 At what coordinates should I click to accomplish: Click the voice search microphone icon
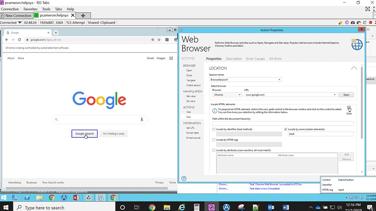click(142, 119)
